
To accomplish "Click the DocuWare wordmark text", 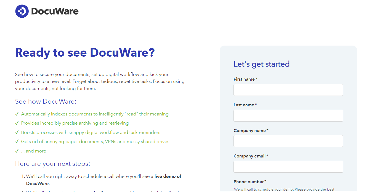I will click(55, 11).
